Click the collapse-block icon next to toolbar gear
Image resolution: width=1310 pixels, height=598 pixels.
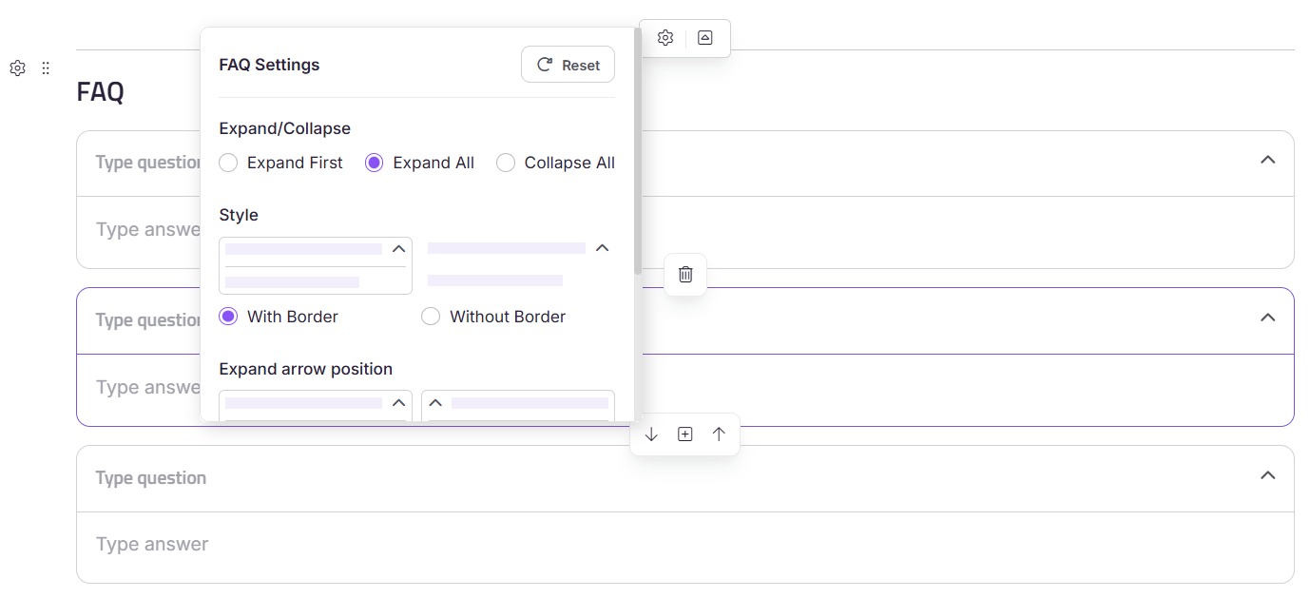coord(704,38)
